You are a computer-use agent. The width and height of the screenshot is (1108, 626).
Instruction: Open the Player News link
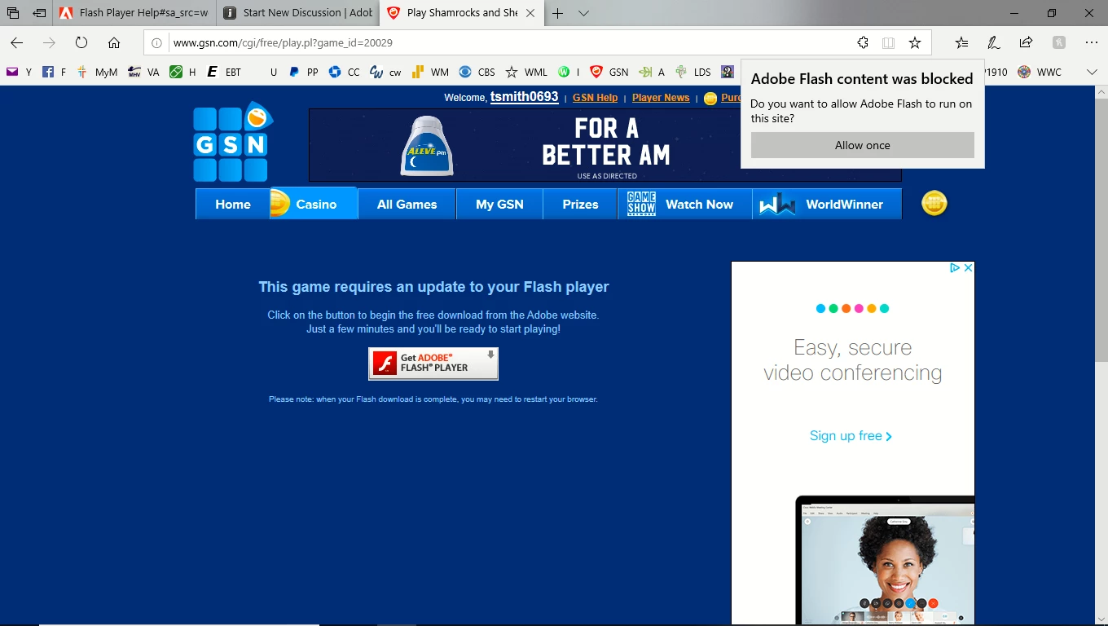pos(661,98)
